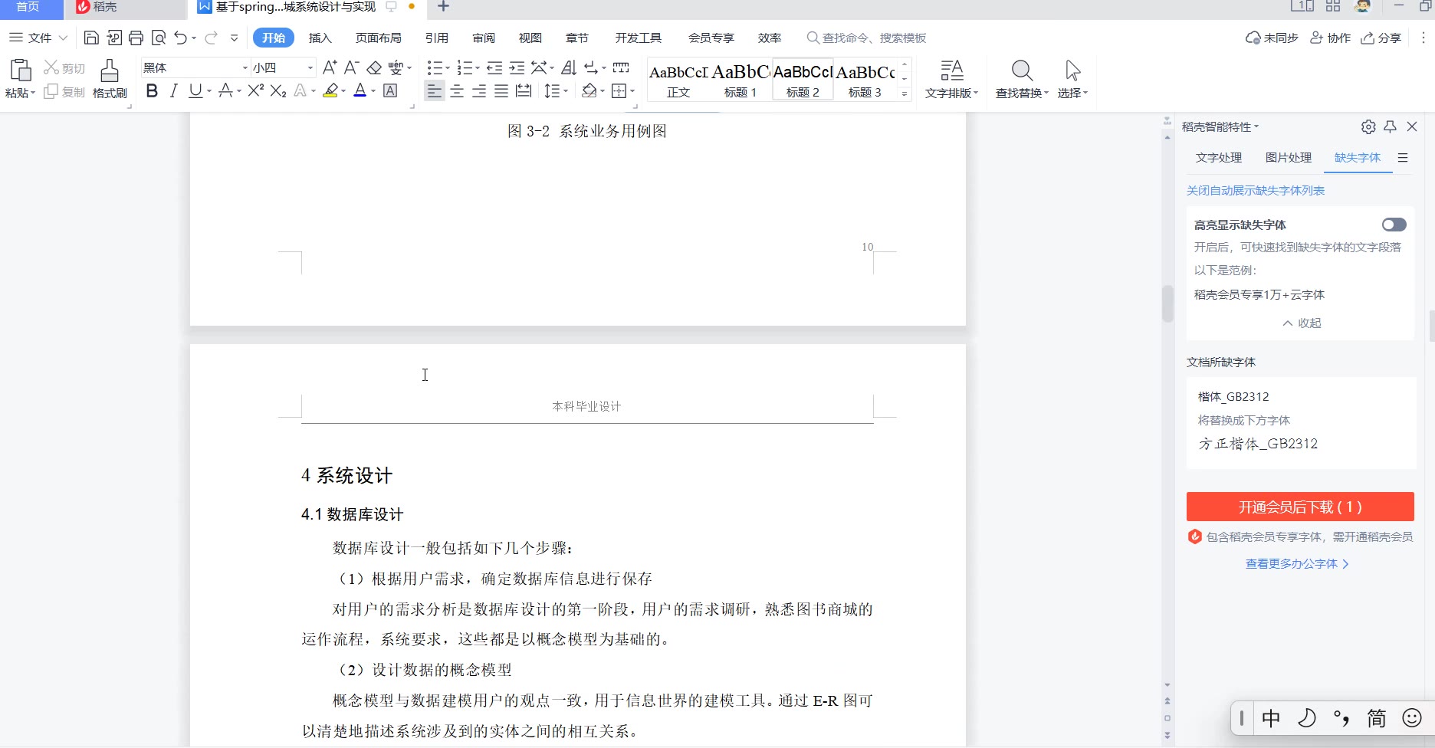This screenshot has width=1435, height=748.
Task: Click the red 开通会员后下载 button
Action: coord(1300,507)
